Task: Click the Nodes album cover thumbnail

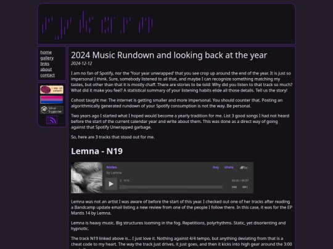Action: tap(87, 178)
